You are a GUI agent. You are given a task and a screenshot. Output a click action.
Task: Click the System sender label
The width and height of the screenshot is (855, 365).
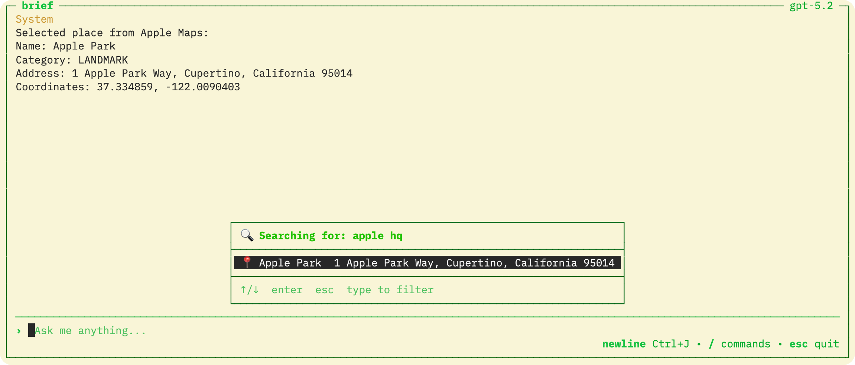point(34,19)
